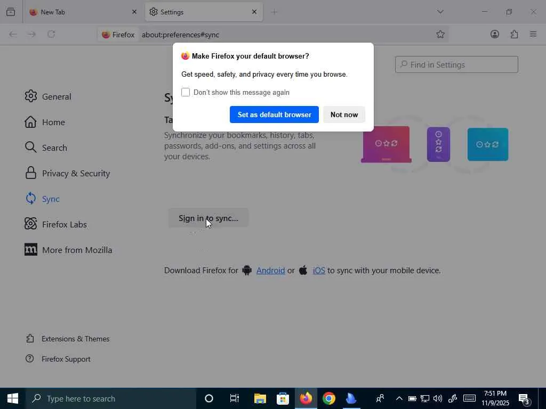Open the notification center icon
This screenshot has width=546, height=409.
pyautogui.click(x=524, y=399)
